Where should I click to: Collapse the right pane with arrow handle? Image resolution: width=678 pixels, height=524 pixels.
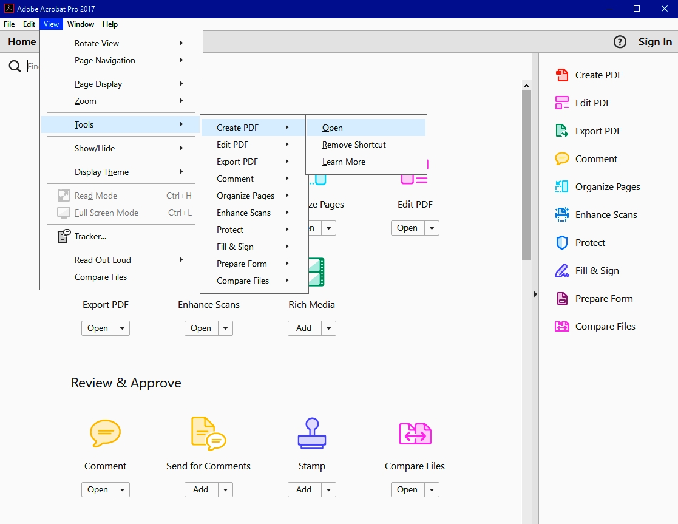point(535,294)
